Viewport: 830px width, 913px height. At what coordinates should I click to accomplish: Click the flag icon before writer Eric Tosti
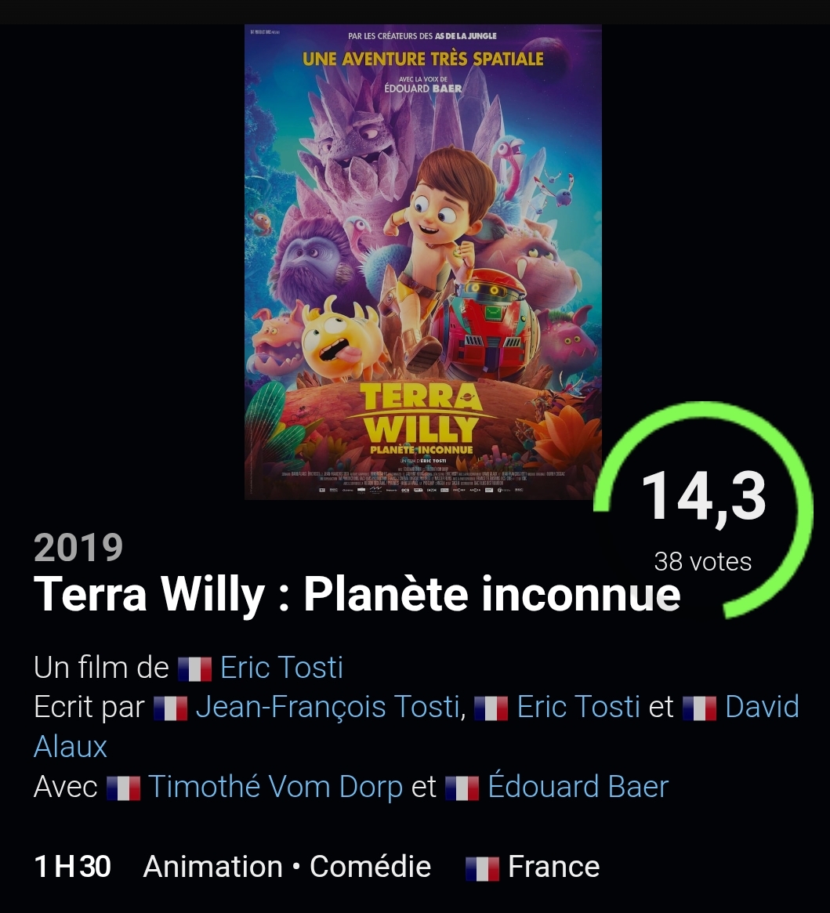tap(491, 708)
